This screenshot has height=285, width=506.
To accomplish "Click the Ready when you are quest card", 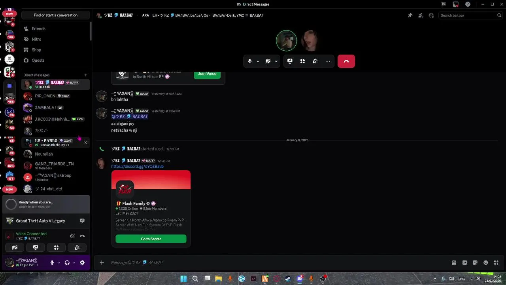I will [x=46, y=204].
